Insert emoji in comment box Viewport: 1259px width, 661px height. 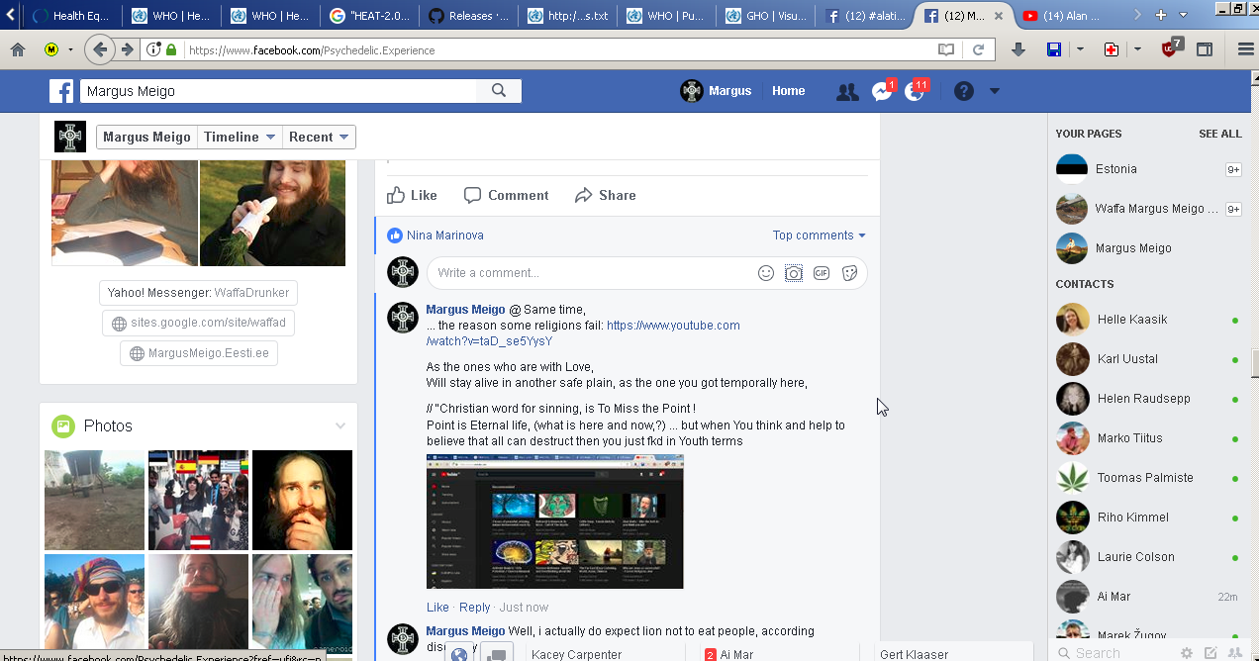point(765,273)
